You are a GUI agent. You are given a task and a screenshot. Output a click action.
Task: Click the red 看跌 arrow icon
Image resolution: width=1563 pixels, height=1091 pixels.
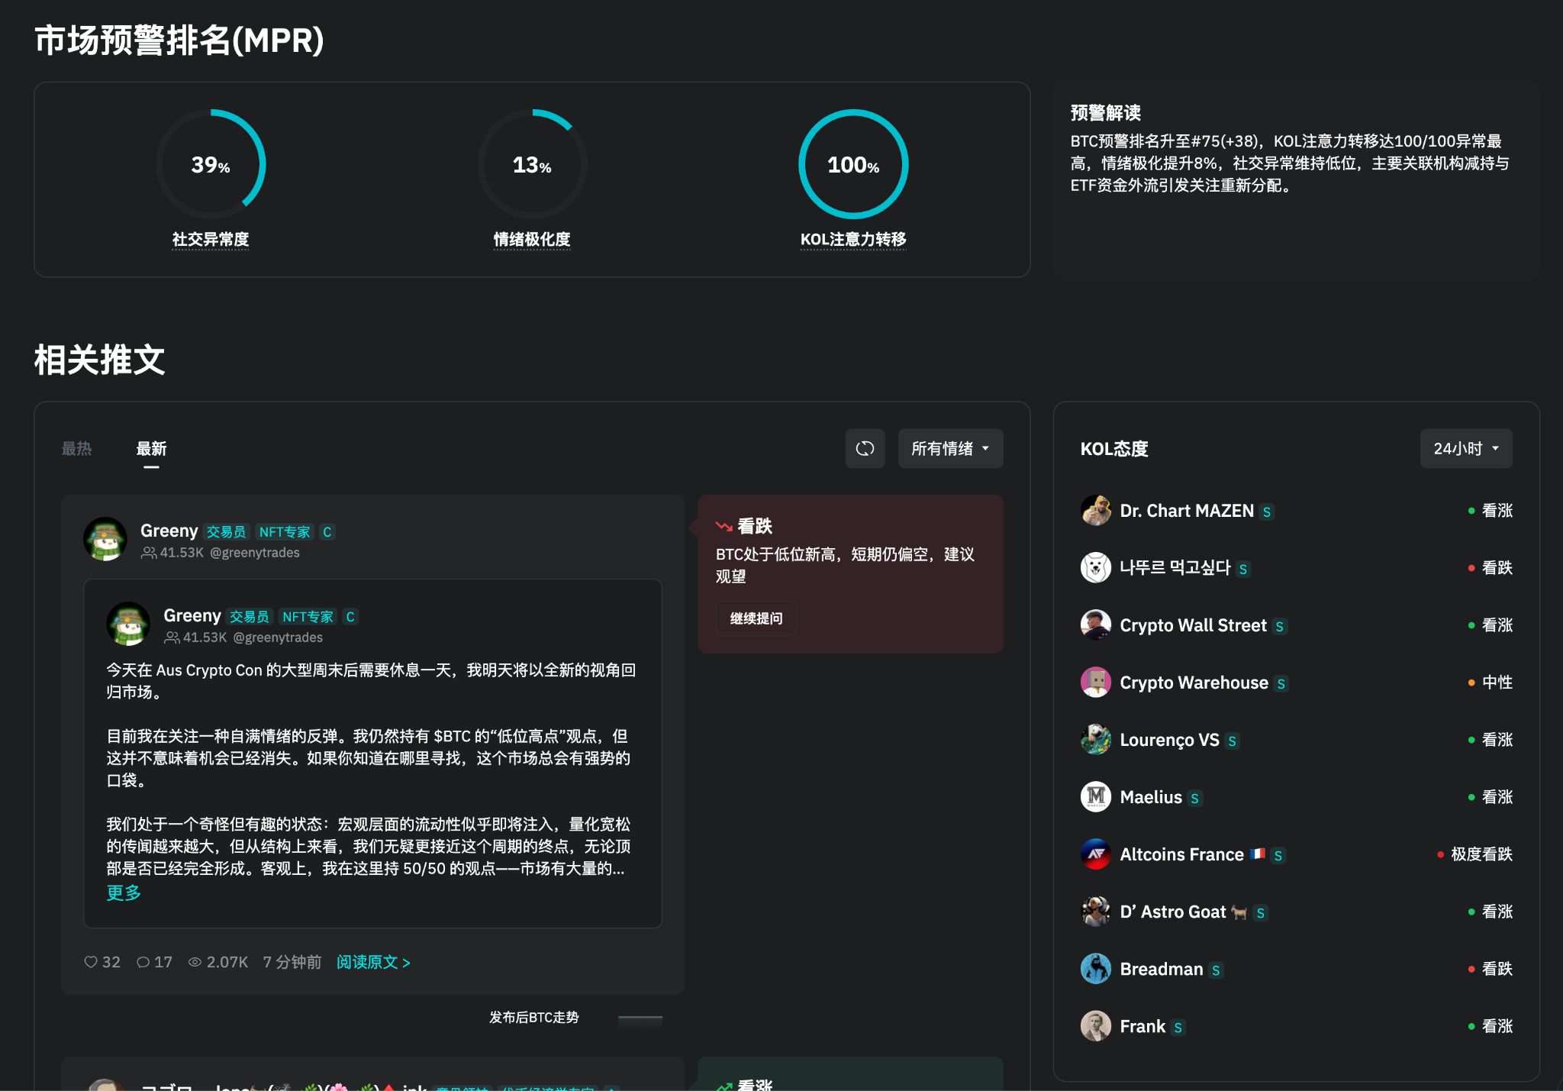tap(722, 525)
